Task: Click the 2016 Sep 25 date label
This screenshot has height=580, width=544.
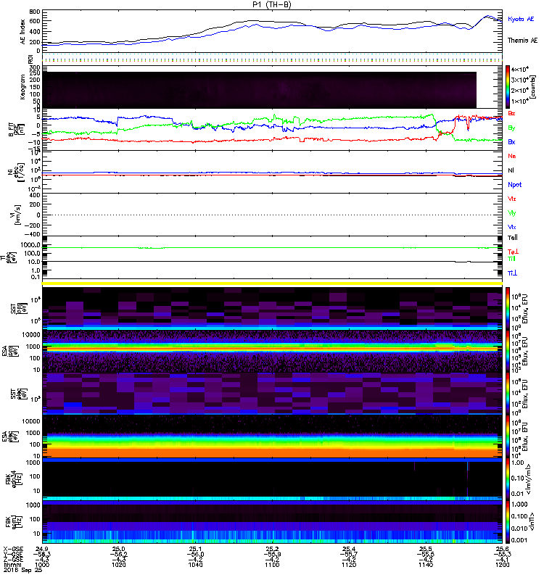Action: tap(22, 570)
